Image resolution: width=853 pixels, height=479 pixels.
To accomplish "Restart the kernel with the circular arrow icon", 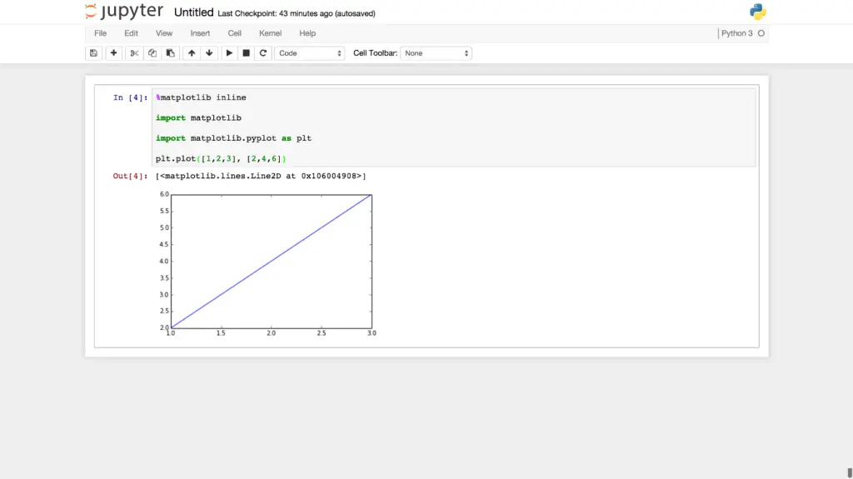I will [x=262, y=53].
